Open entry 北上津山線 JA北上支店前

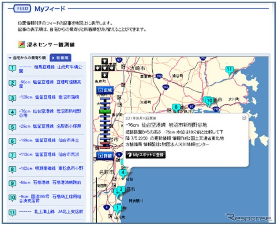point(51,211)
